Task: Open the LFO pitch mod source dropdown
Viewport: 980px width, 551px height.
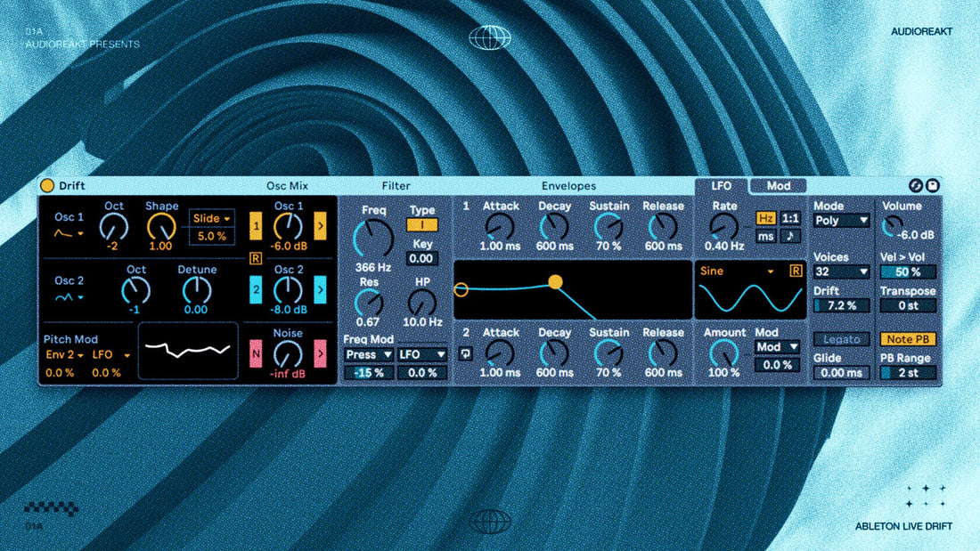Action: (x=110, y=355)
